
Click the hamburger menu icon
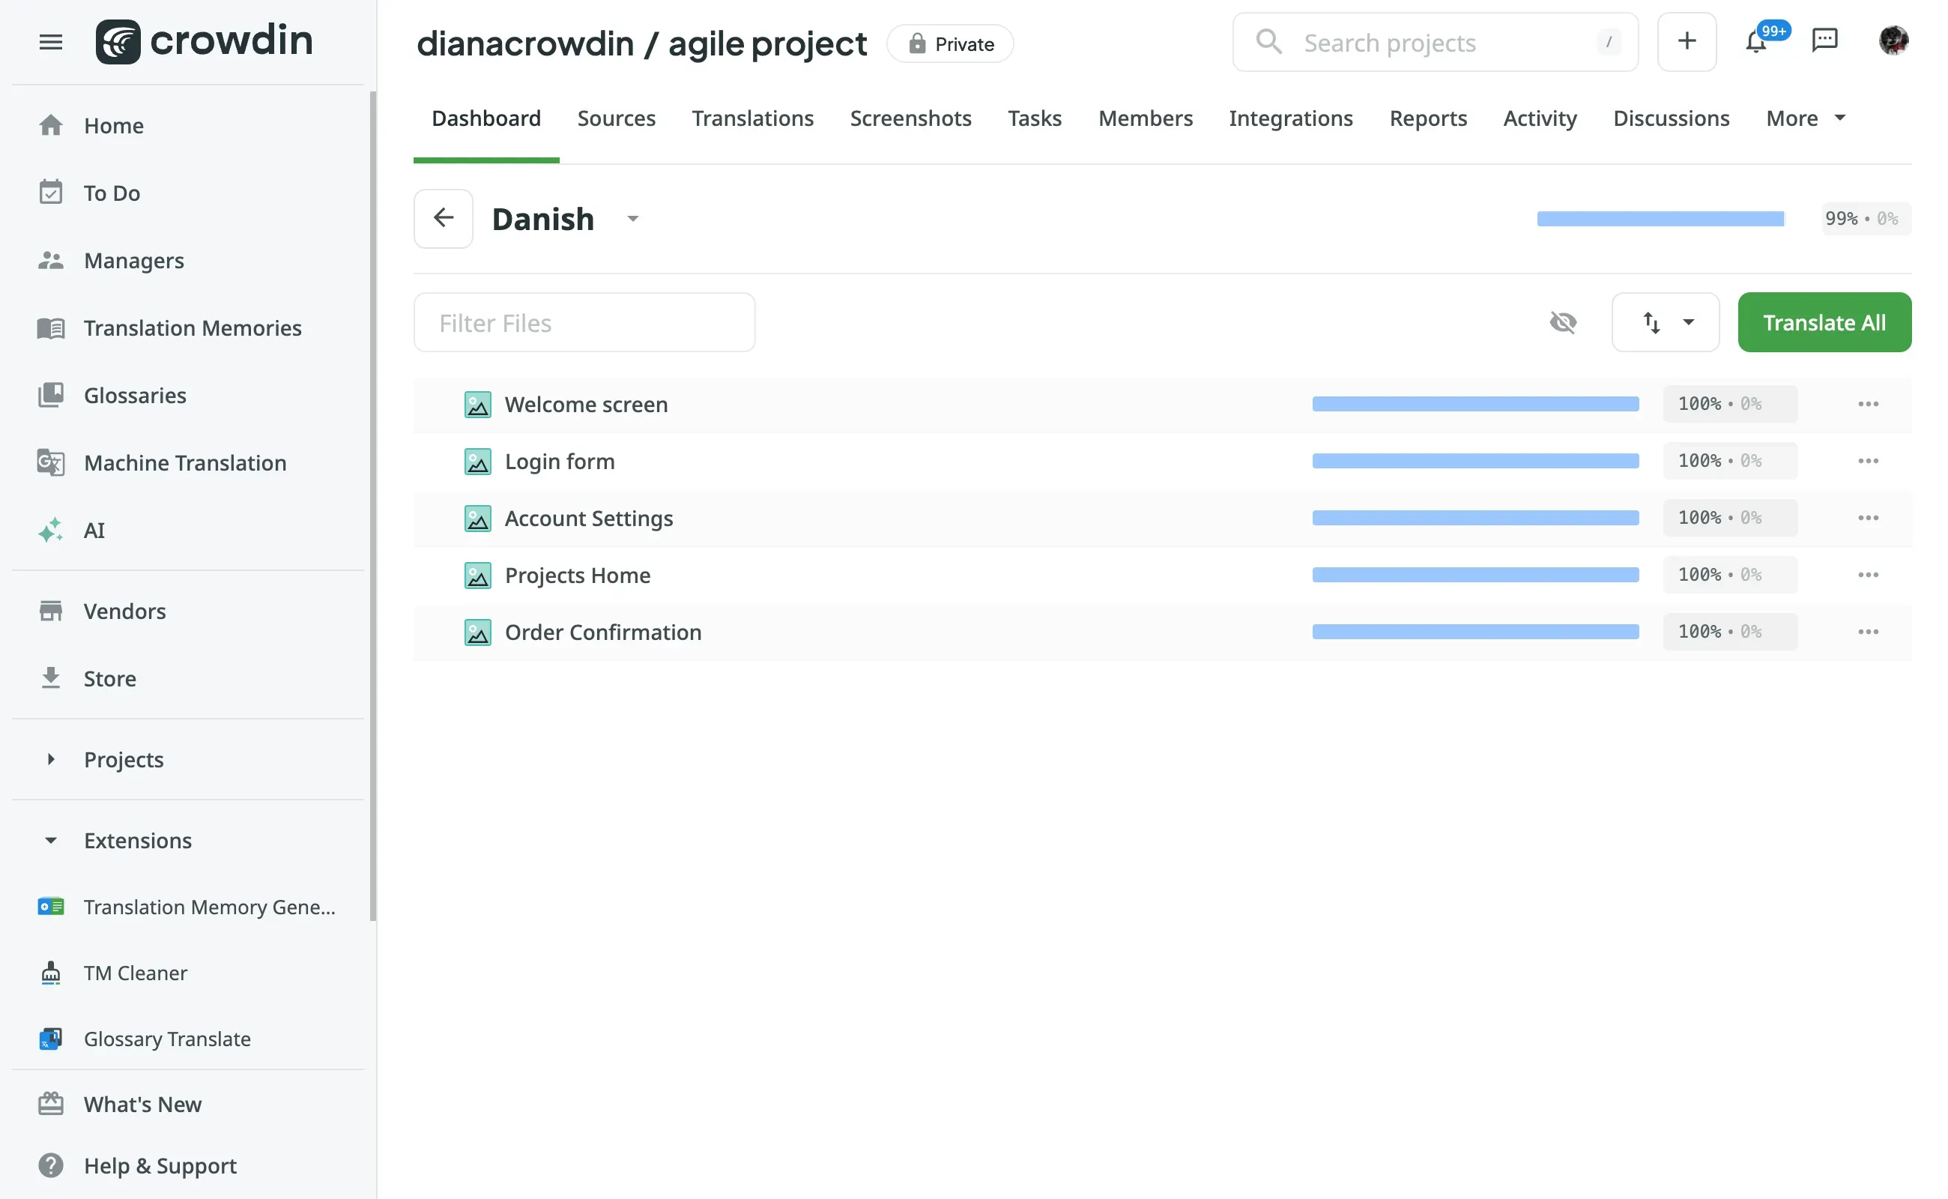tap(51, 42)
